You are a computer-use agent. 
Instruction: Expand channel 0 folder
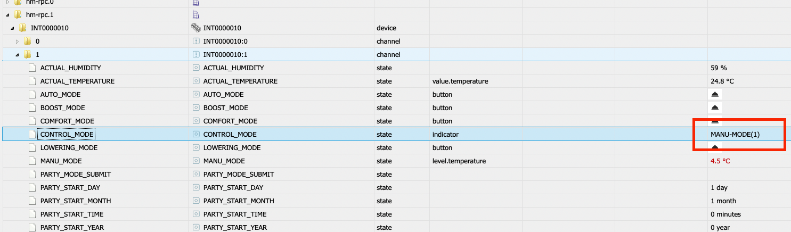click(17, 41)
